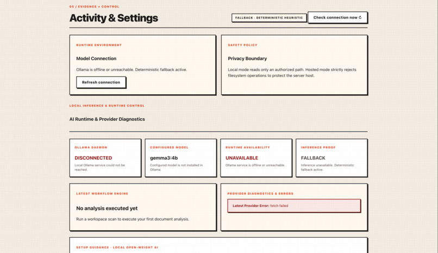The width and height of the screenshot is (438, 253).
Task: Click Configured model is not installed text
Action: pos(176,167)
